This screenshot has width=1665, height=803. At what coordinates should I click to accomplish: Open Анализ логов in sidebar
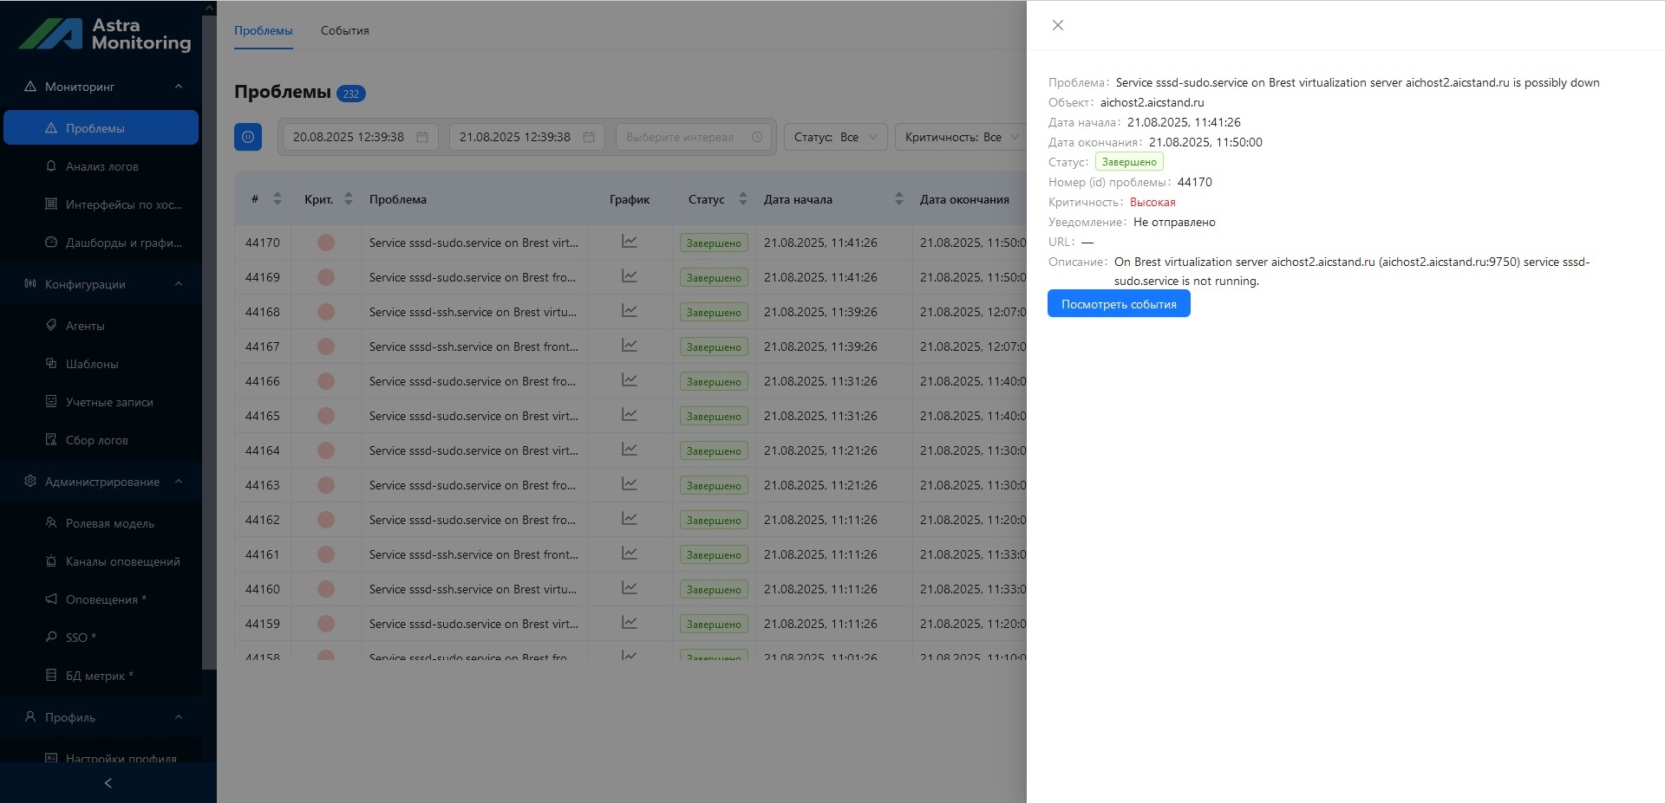[x=101, y=166]
